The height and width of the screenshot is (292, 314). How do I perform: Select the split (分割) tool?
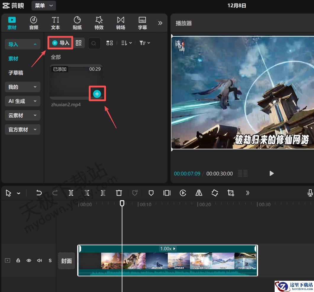pyautogui.click(x=71, y=193)
